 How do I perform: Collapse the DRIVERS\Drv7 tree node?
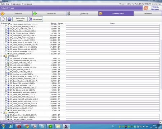(x=1, y=56)
